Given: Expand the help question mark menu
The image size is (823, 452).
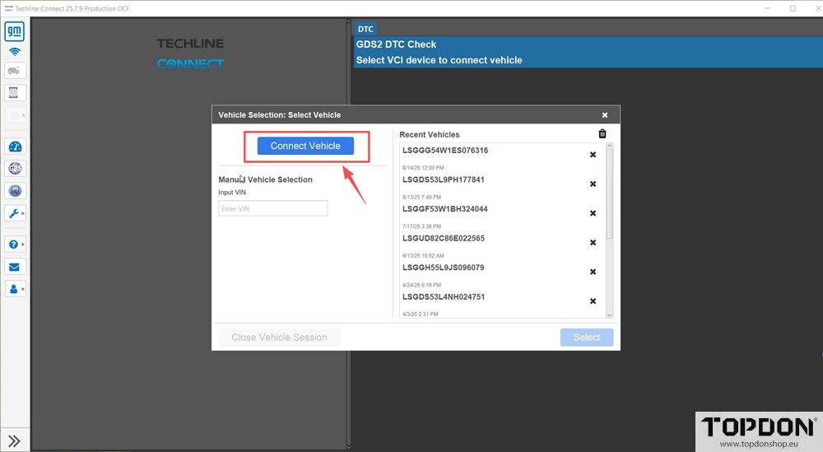Looking at the screenshot, I should (16, 245).
